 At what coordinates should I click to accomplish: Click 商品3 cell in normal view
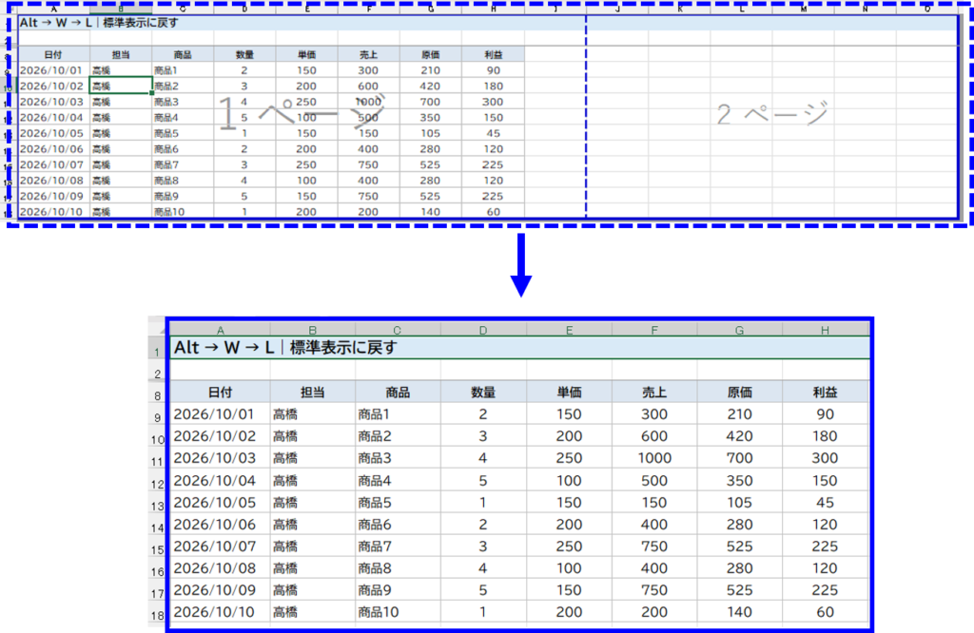398,458
